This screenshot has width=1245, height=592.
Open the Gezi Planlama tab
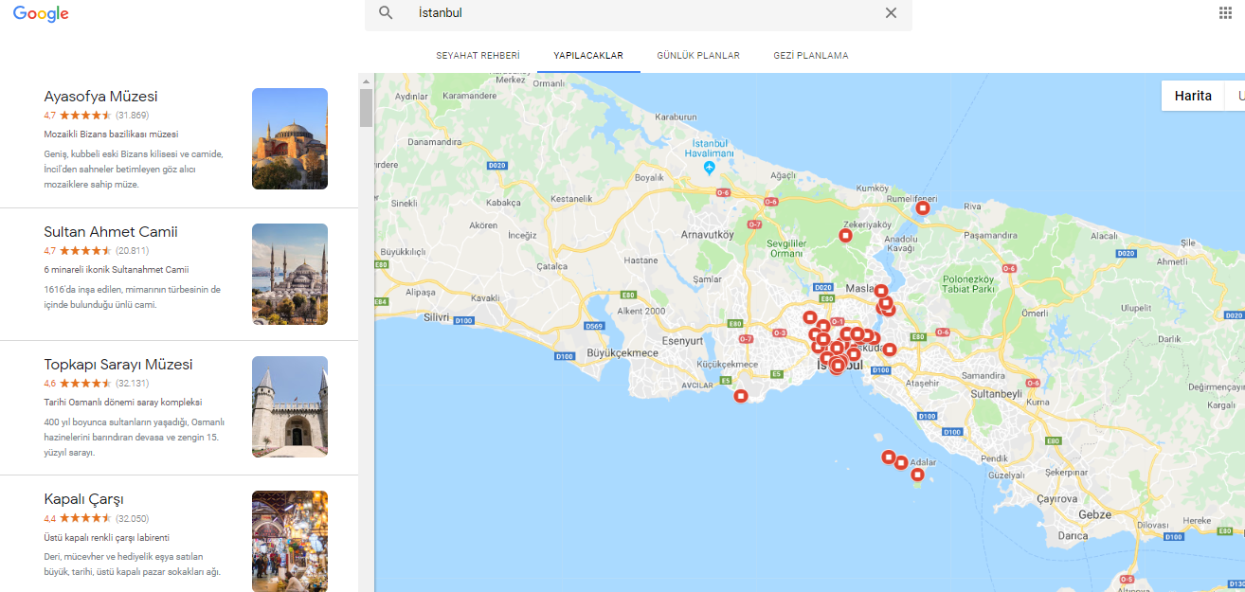pyautogui.click(x=810, y=56)
